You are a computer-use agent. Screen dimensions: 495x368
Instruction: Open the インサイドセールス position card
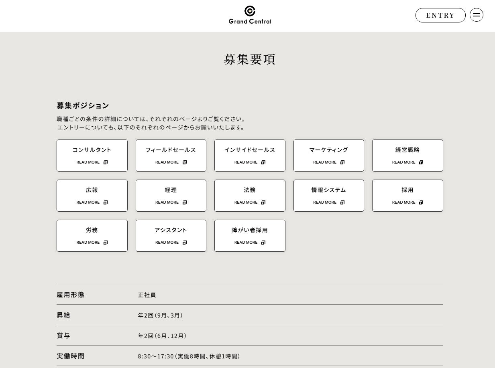click(x=250, y=156)
